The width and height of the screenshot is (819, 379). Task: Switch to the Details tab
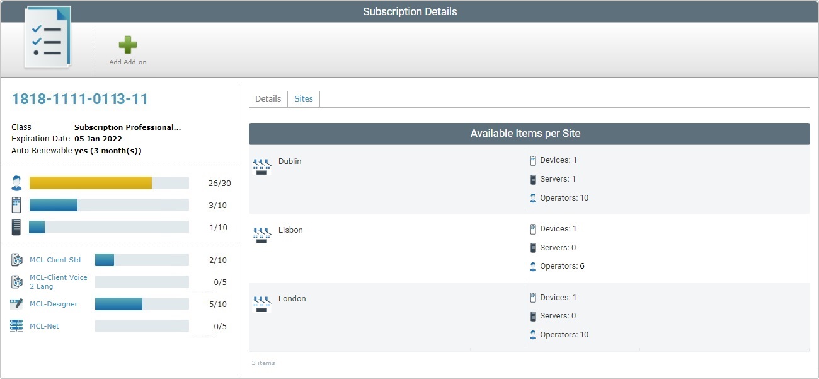coord(268,98)
